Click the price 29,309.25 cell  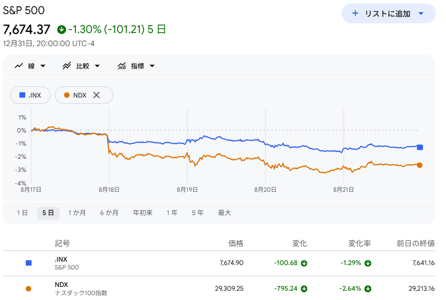(229, 288)
